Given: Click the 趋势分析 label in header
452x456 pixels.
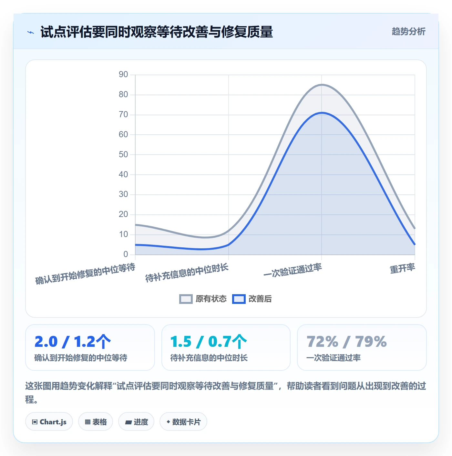Looking at the screenshot, I should (x=408, y=31).
